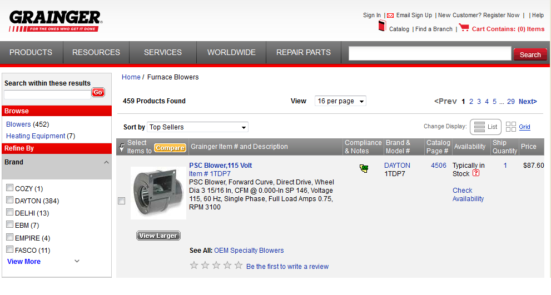Click the Select Items arrow icon
551x295 pixels.
(122, 147)
